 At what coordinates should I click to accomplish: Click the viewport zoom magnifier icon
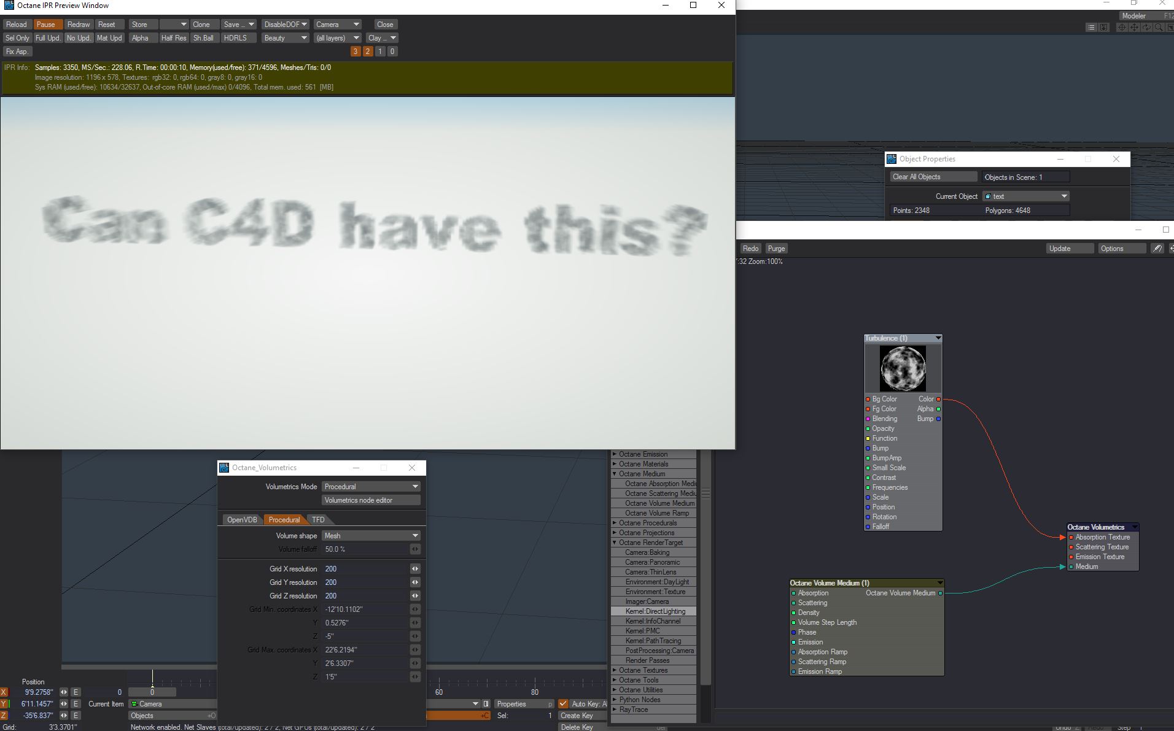tap(1159, 28)
